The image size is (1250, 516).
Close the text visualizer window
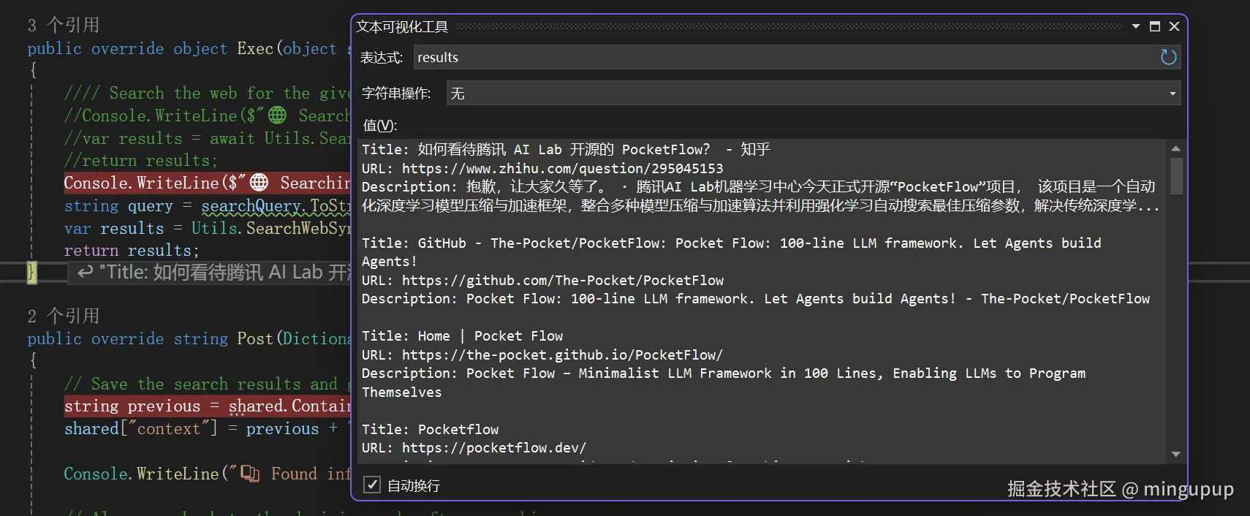[1174, 26]
